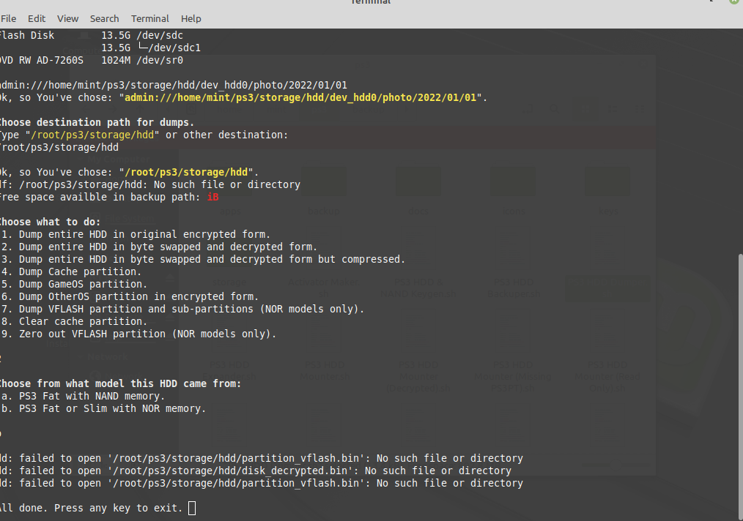Viewport: 743px width, 521px height.
Task: Click option '7. Dump VFLASH partition and sub-partitions'
Action: click(x=182, y=309)
